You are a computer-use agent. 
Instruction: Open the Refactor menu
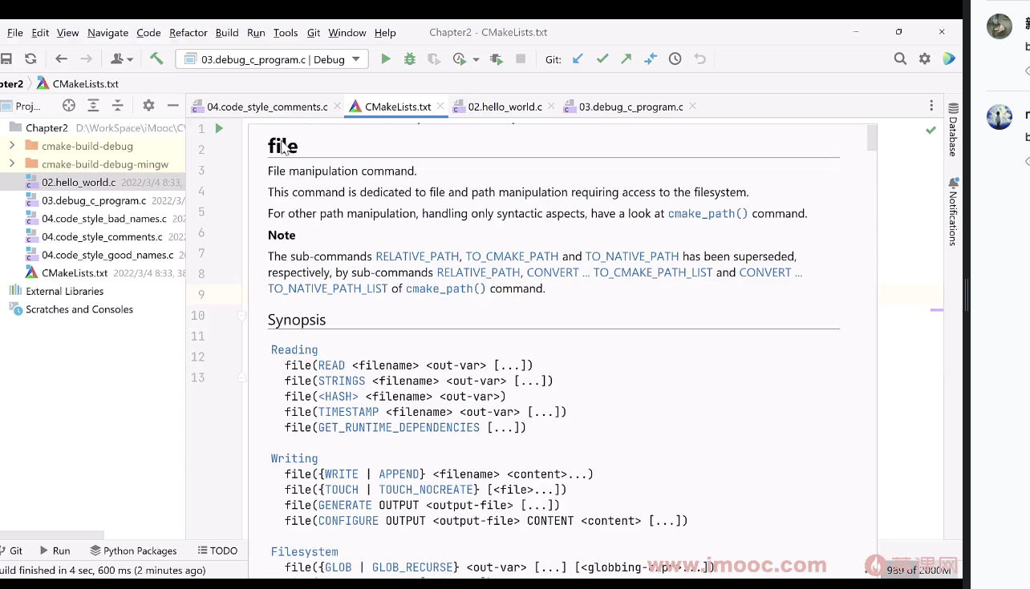point(189,33)
